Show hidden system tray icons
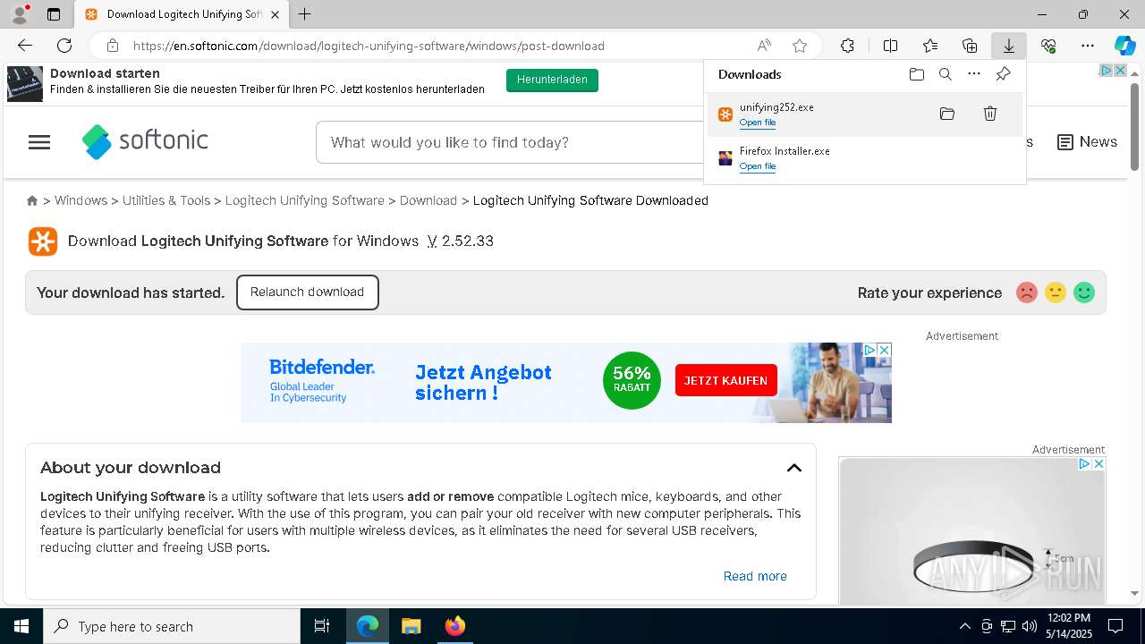The height and width of the screenshot is (644, 1145). click(x=964, y=626)
